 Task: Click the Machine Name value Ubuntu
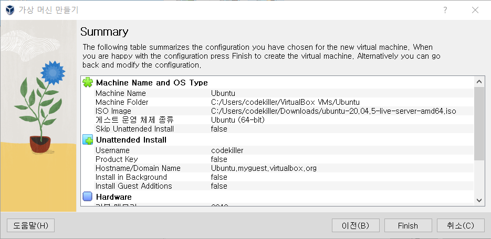click(x=223, y=93)
